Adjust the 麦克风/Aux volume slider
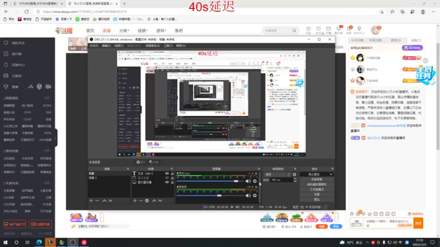Viewport: 440px width, 247px height. (x=210, y=181)
